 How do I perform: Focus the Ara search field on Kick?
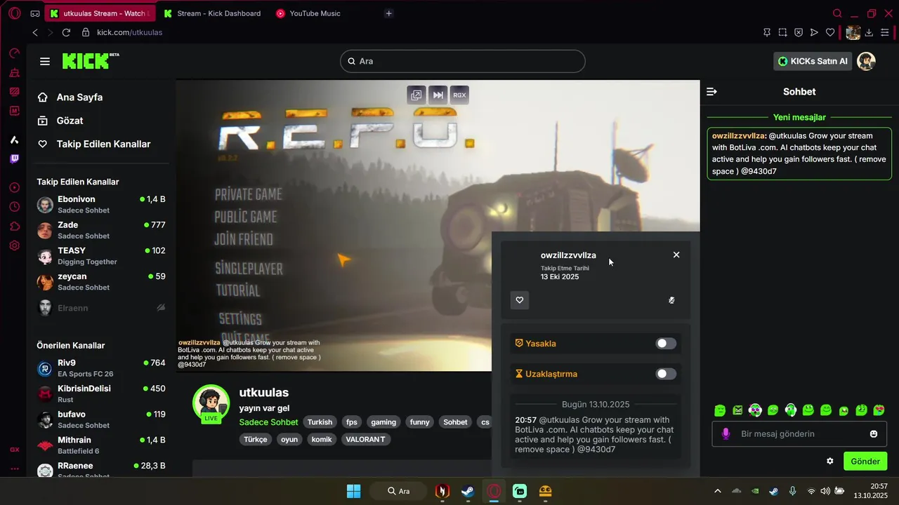463,61
